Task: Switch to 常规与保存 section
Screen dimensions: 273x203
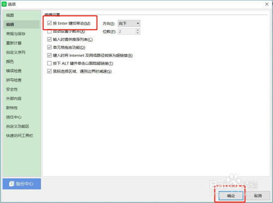Action: [x=16, y=34]
